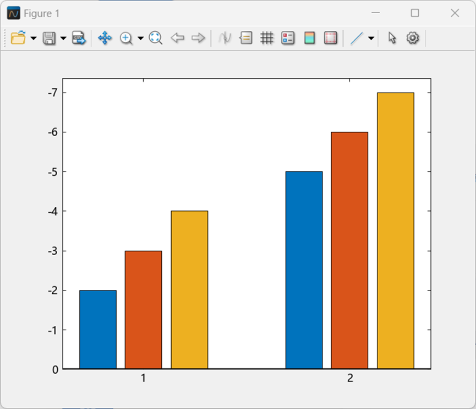Image resolution: width=476 pixels, height=409 pixels.
Task: Close the Figure 1 window
Action: click(x=455, y=13)
